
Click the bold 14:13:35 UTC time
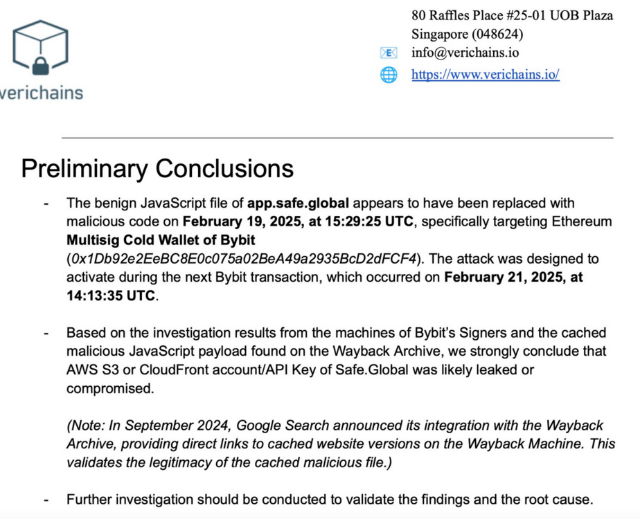click(x=112, y=296)
